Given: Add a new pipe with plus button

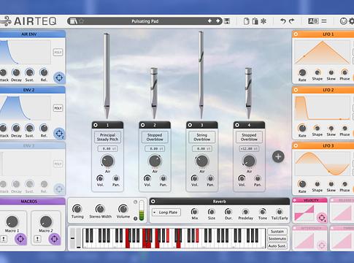Looking at the screenshot, I should coord(278,156).
